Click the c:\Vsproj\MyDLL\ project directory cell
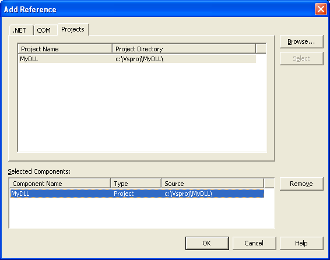 click(x=139, y=59)
